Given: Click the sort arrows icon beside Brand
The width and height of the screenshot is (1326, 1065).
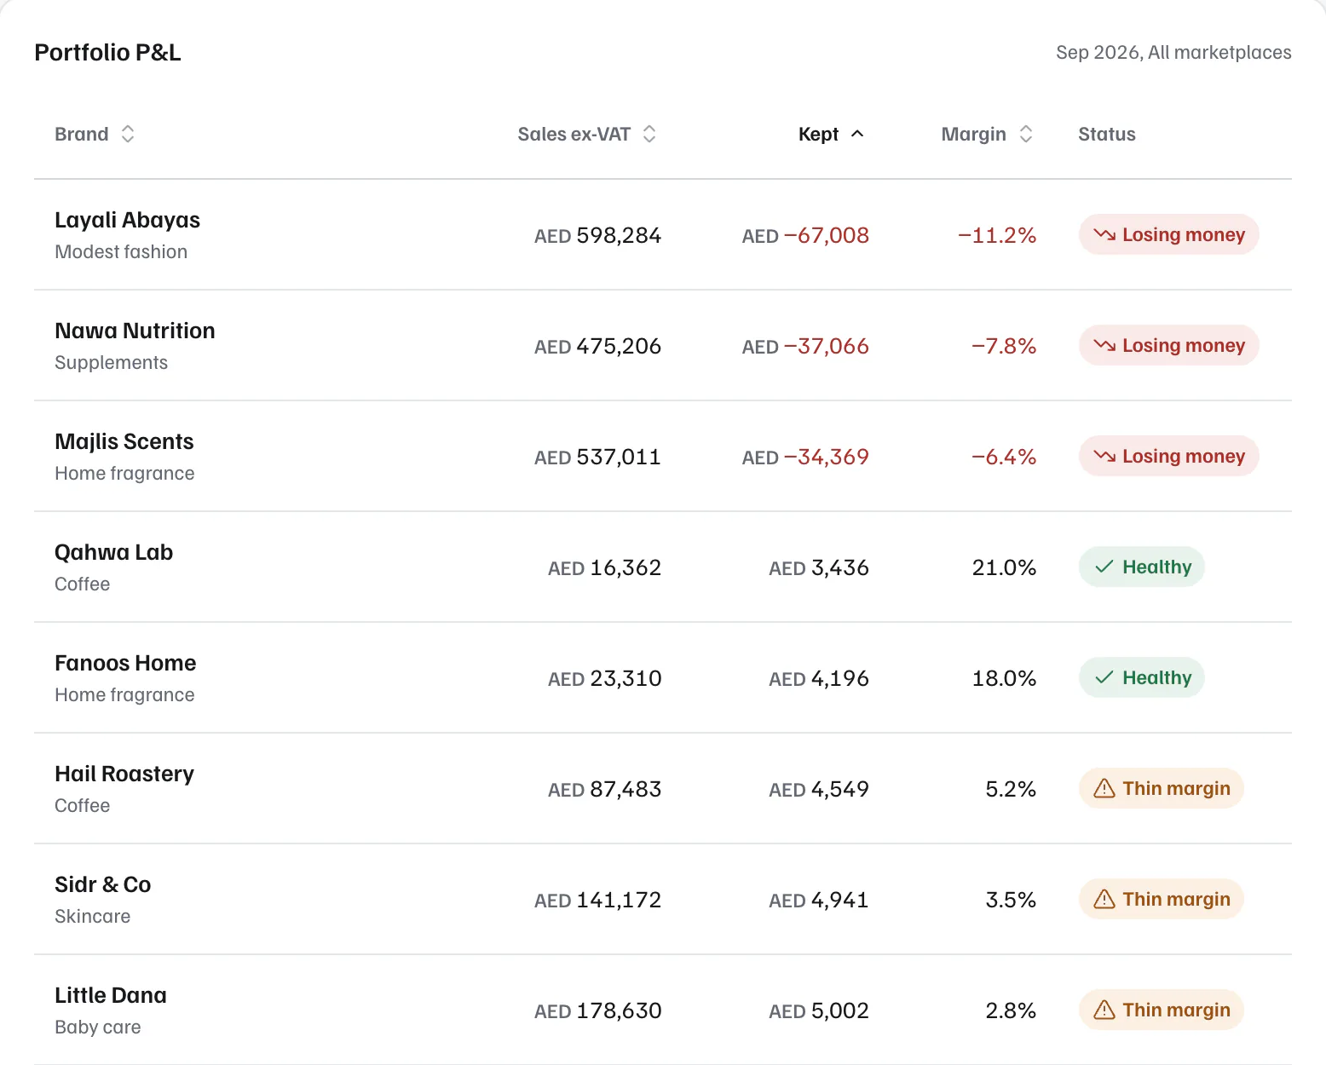Looking at the screenshot, I should [128, 134].
